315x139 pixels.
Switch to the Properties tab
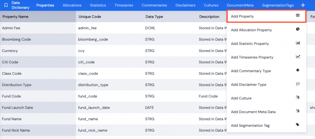pyautogui.click(x=45, y=6)
